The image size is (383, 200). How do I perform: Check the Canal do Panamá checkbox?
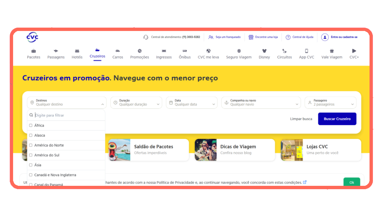point(31,185)
